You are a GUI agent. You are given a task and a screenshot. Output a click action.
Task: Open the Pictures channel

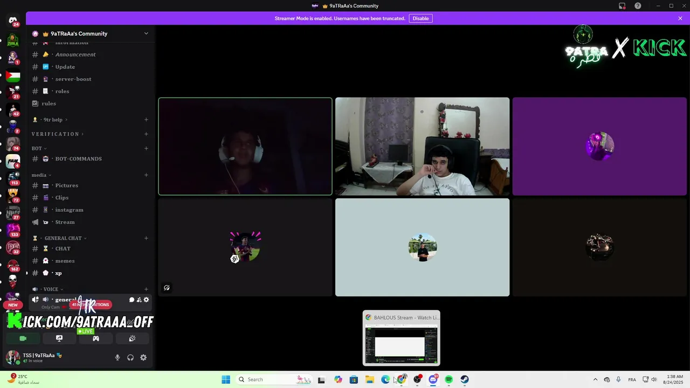point(90,185)
